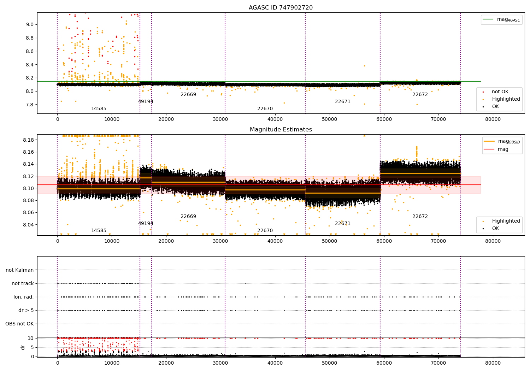The height and width of the screenshot is (371, 530).
Task: Click the 'Ion. rad.' row label
Action: [x=24, y=297]
